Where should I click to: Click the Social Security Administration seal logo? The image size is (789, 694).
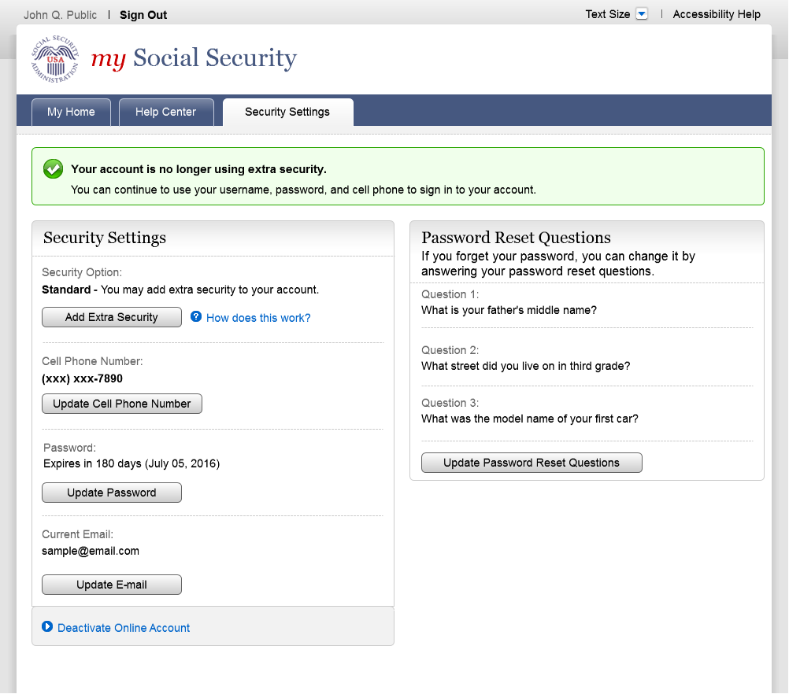click(55, 59)
